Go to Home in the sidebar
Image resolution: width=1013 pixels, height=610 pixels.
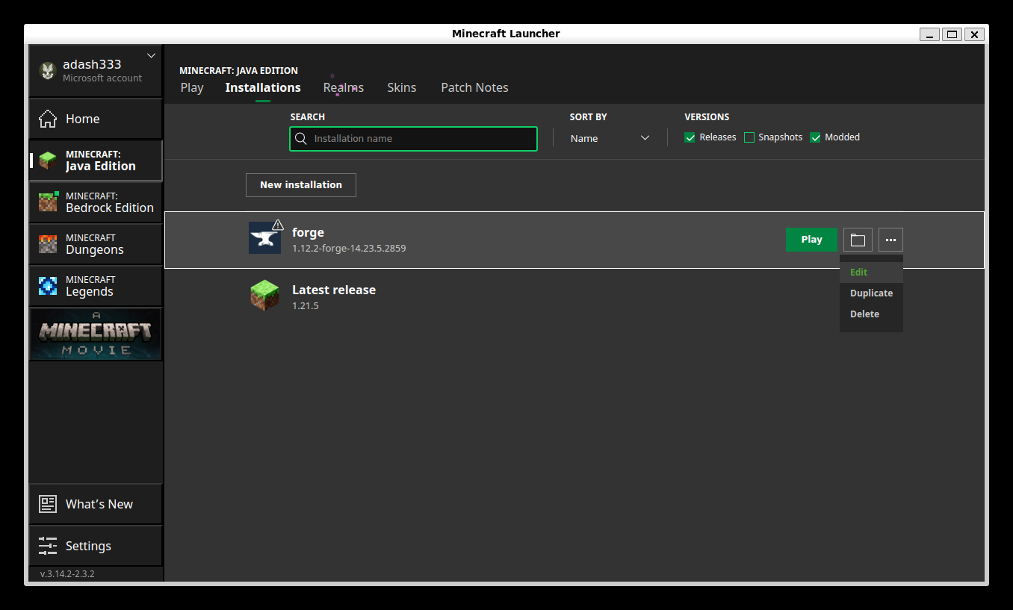point(96,119)
